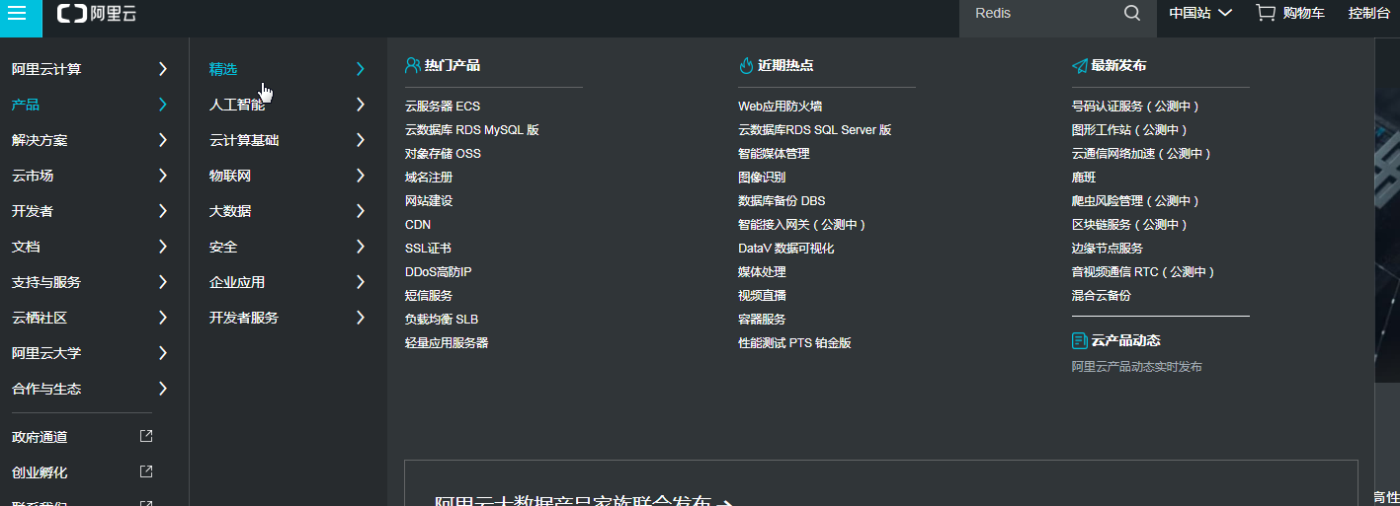Select the 物联网 submenu category
Screen dimensions: 1400x506
tap(230, 176)
